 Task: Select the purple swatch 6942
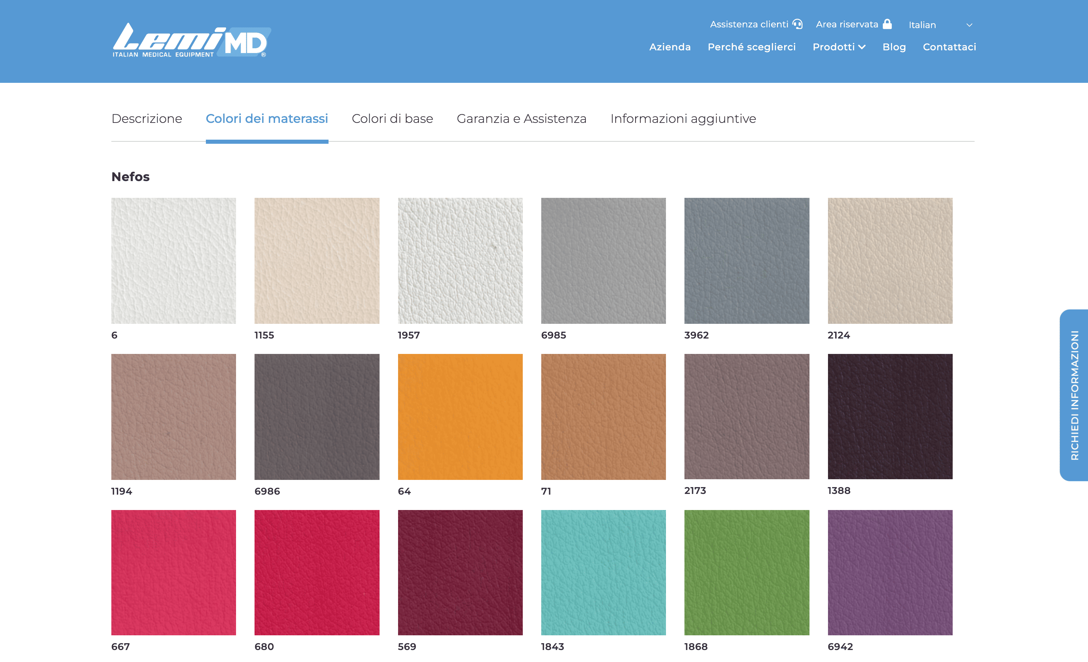click(890, 572)
